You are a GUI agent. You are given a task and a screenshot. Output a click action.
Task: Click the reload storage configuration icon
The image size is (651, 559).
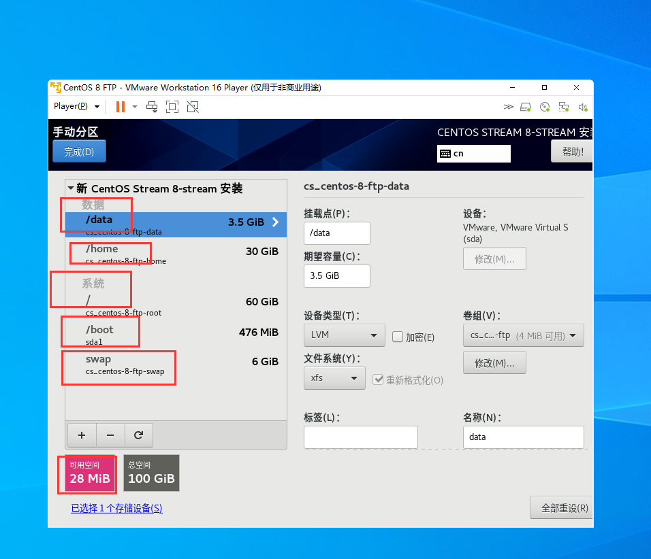pyautogui.click(x=139, y=435)
